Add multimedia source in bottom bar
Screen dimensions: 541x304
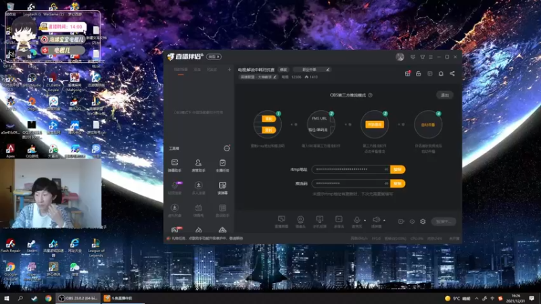pyautogui.click(x=339, y=222)
